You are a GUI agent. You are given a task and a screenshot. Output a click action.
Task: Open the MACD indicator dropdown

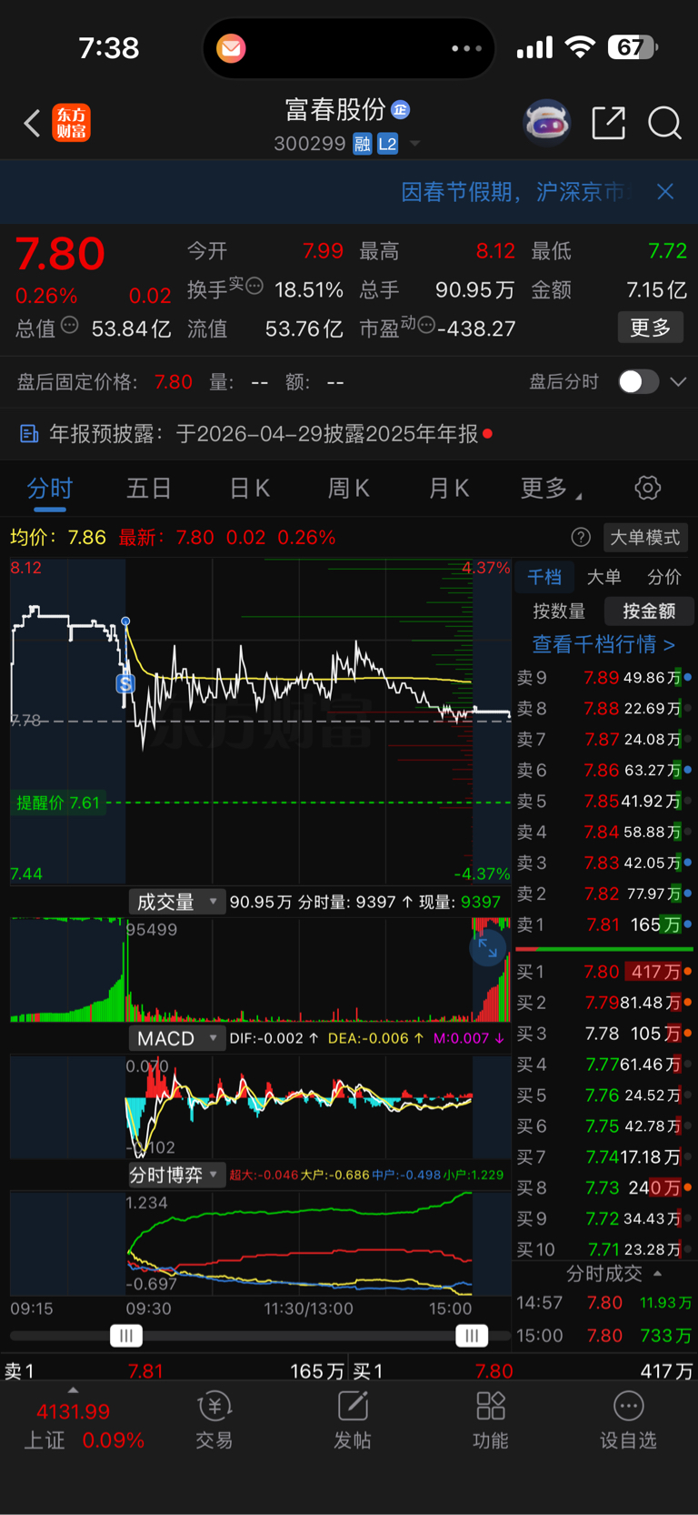[176, 1038]
